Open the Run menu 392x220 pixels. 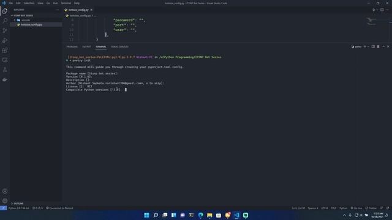click(x=55, y=3)
